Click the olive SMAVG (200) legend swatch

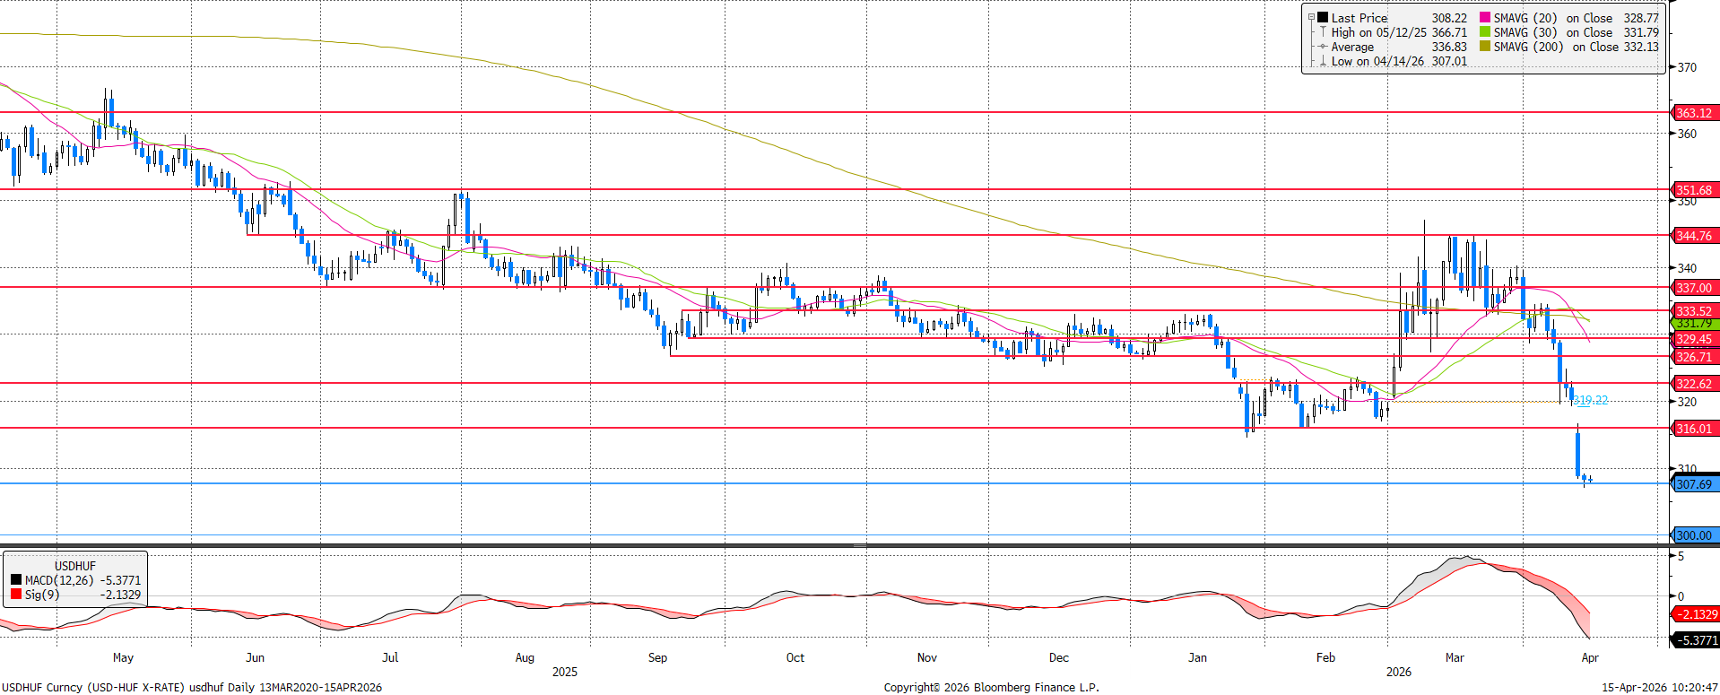point(1485,47)
